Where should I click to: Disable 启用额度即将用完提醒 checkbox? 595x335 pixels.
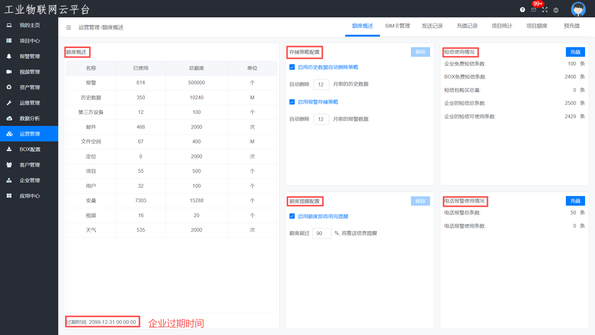tap(292, 216)
